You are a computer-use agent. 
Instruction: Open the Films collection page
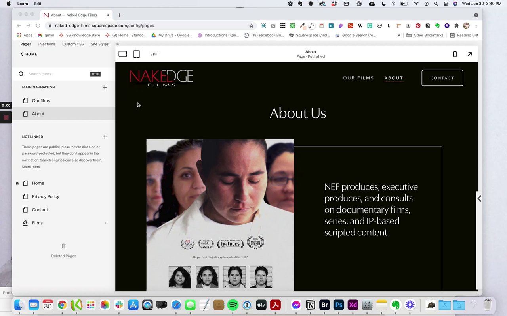[64, 223]
